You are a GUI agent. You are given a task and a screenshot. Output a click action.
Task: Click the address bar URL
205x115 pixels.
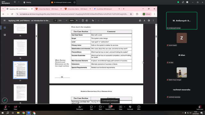tap(74, 14)
